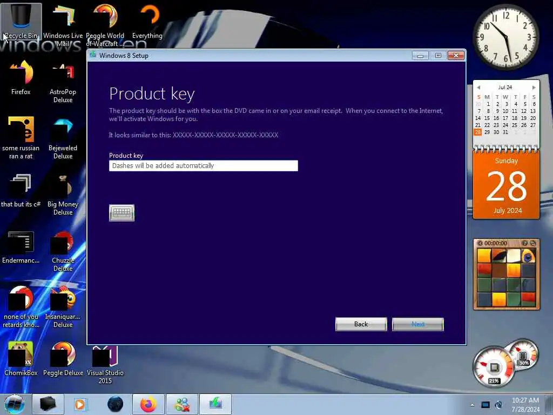Click the network monitor tray icon
The image size is (553, 415).
click(485, 405)
